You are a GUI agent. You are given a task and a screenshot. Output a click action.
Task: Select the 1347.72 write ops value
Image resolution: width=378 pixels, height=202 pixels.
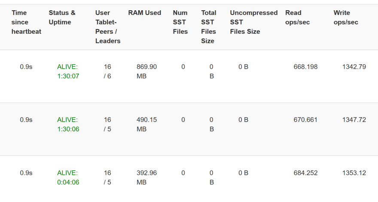pos(354,120)
